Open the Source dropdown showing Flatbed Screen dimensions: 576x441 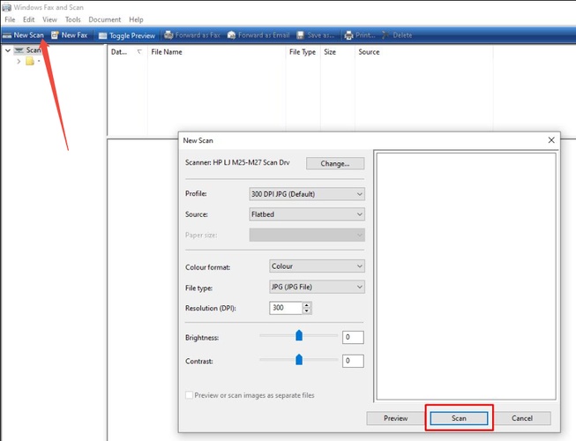click(307, 214)
